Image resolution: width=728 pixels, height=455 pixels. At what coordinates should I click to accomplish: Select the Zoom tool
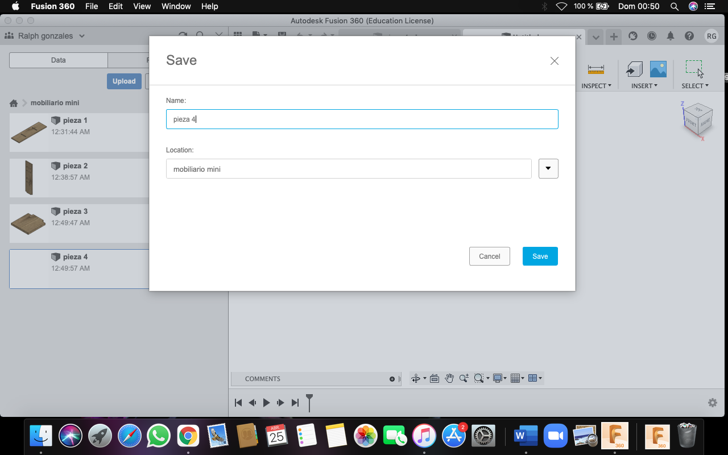click(x=464, y=378)
